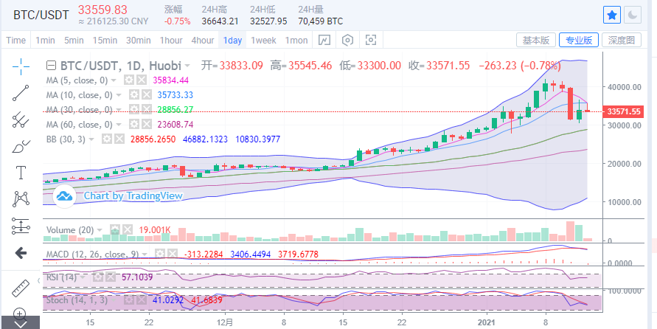Expand Volume (20) dropdown arrow
Screen dimensions: 657x329
coord(100,230)
